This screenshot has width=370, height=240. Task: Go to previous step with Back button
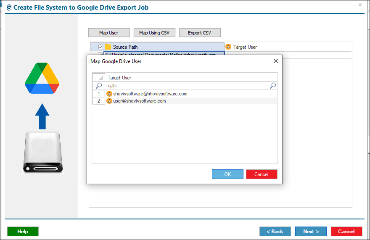point(275,231)
